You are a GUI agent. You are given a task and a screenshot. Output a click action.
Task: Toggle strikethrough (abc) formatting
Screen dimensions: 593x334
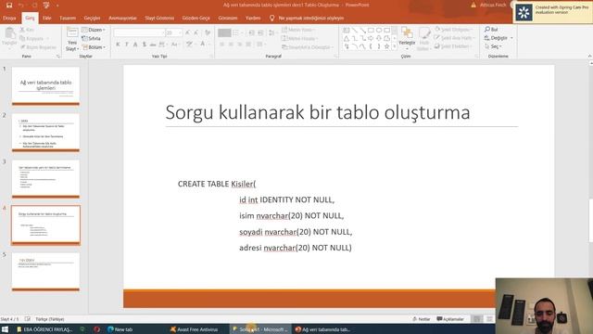click(153, 45)
